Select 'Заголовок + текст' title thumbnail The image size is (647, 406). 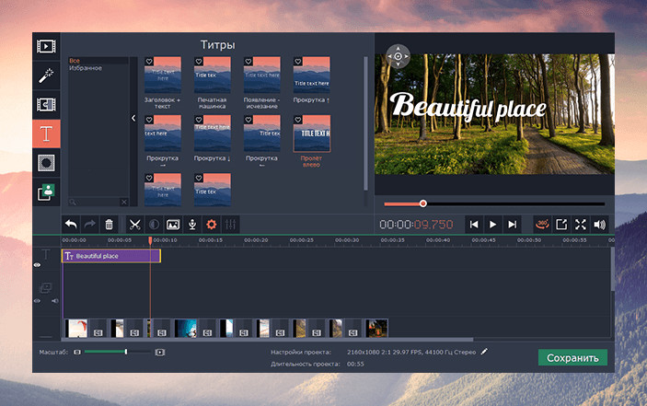pyautogui.click(x=163, y=75)
